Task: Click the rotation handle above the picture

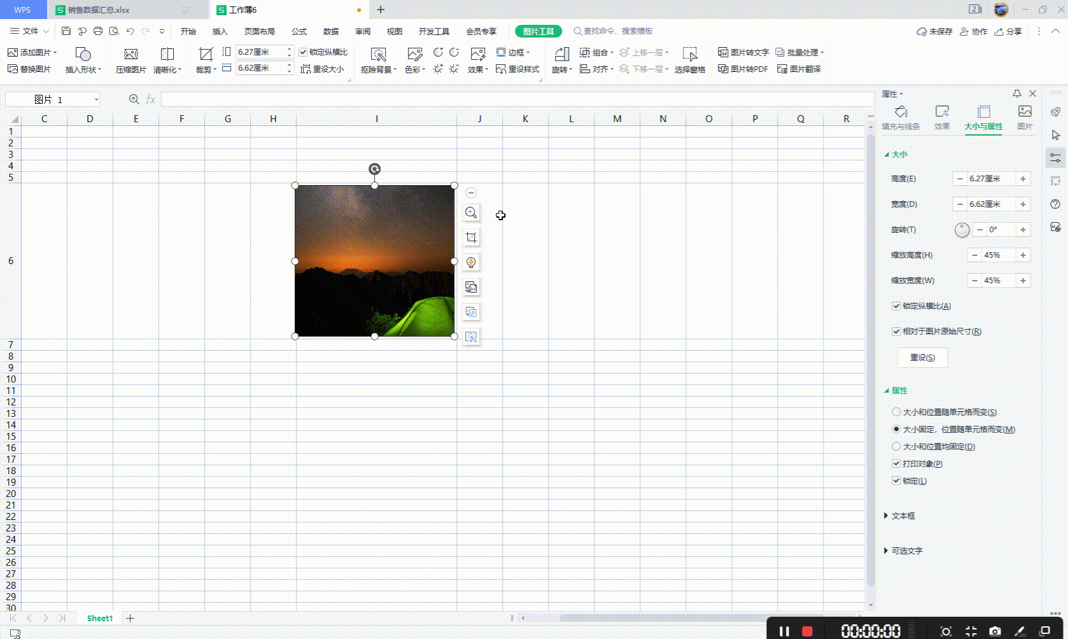Action: pos(375,169)
